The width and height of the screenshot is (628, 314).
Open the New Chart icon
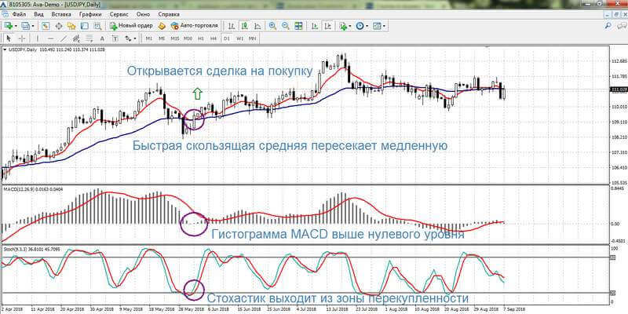[x=9, y=26]
